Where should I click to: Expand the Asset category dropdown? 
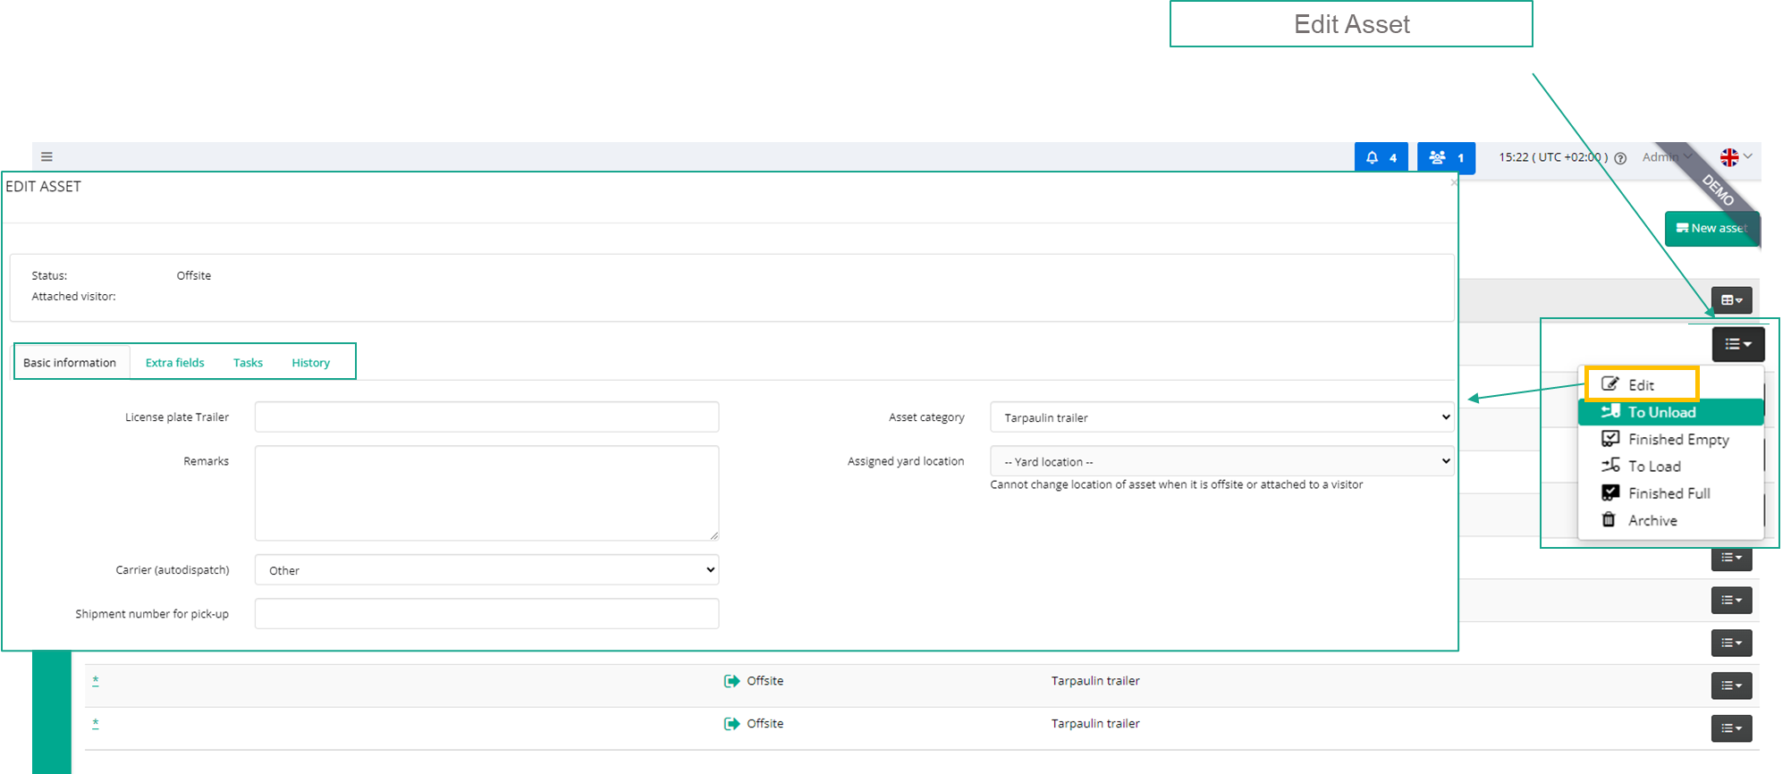[x=1221, y=417]
